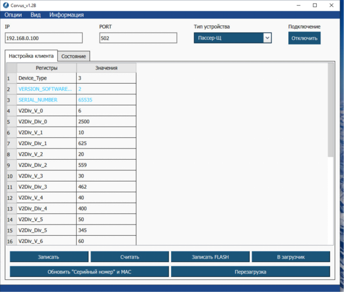Screen dimensions: 344x292
Task: Click the Corvus app icon in title bar
Action: click(6, 5)
